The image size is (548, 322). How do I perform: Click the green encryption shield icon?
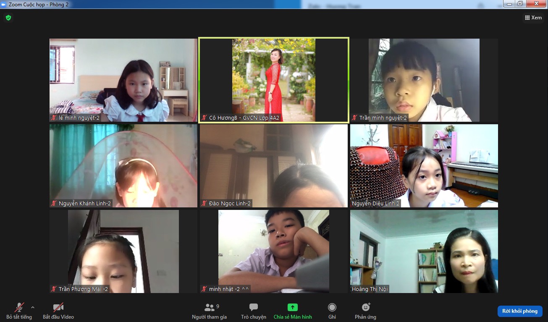(x=8, y=18)
